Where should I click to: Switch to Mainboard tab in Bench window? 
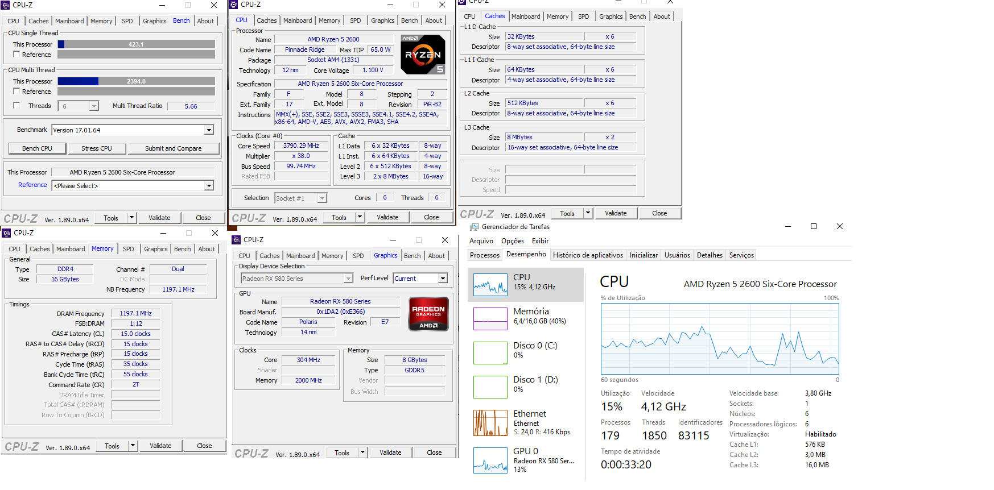point(69,21)
